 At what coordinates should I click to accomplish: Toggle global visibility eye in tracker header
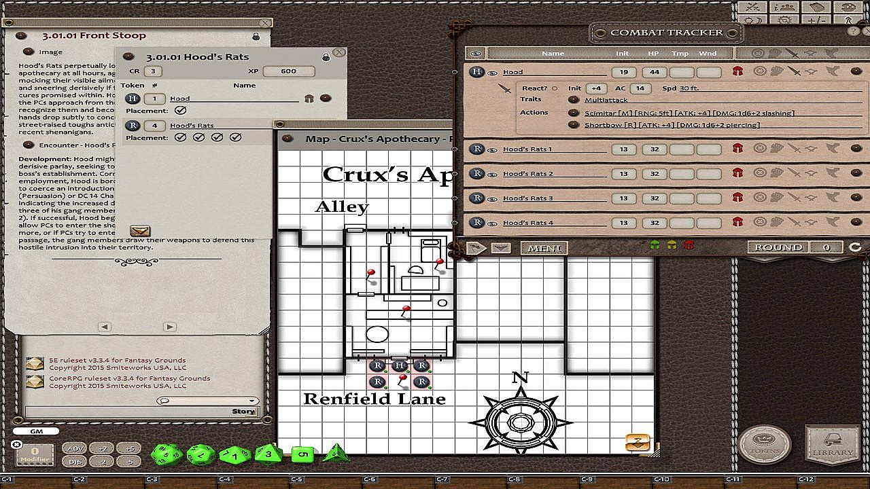click(x=475, y=53)
